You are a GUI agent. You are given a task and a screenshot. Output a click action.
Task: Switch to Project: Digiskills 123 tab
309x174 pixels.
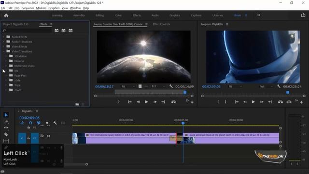point(16,24)
